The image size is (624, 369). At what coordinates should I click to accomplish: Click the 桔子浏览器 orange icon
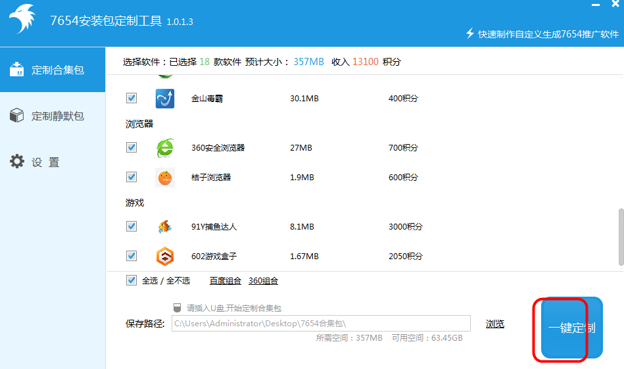point(165,177)
